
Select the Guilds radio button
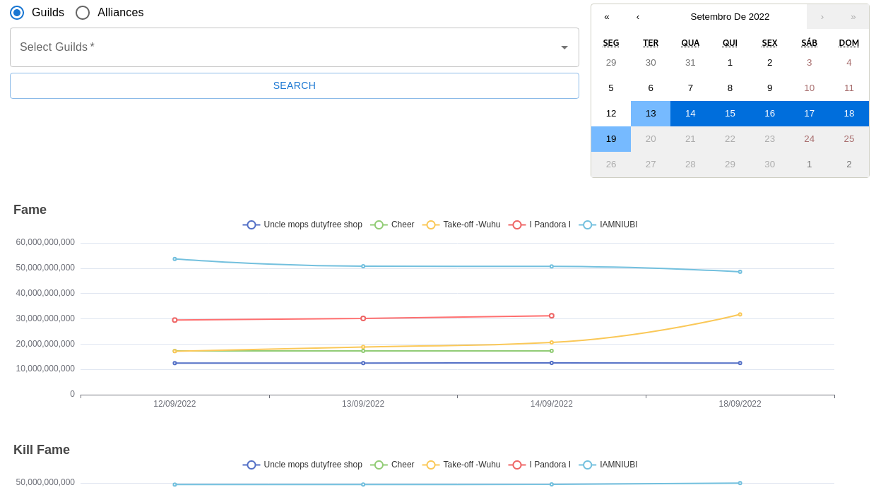[x=17, y=13]
